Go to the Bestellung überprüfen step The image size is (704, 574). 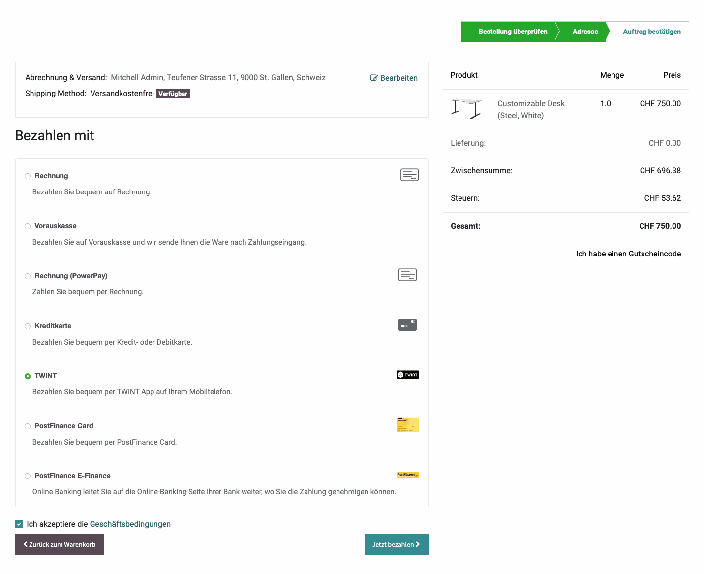point(512,32)
